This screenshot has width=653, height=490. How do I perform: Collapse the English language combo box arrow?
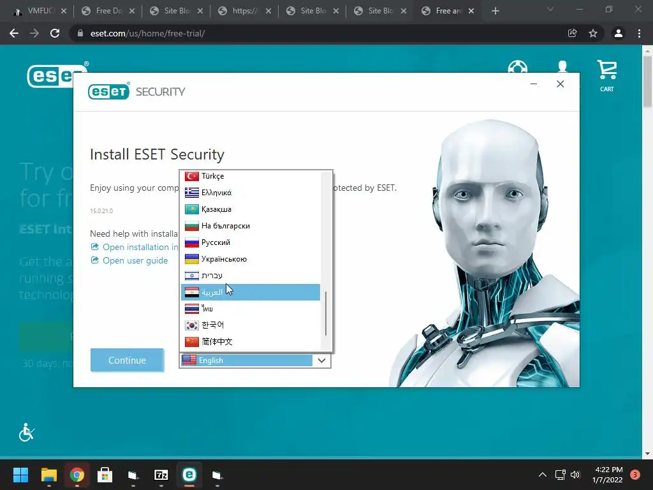click(321, 360)
